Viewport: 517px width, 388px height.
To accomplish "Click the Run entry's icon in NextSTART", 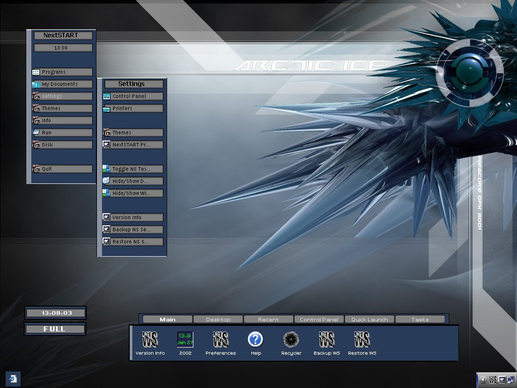I will click(x=36, y=133).
